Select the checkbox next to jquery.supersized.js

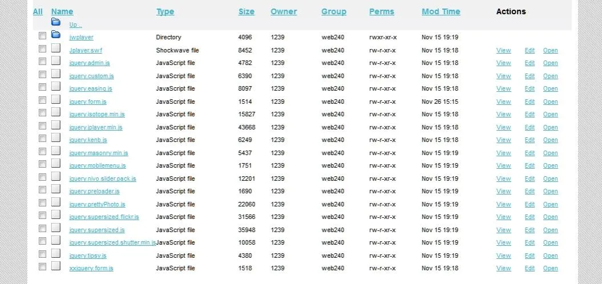pos(42,228)
